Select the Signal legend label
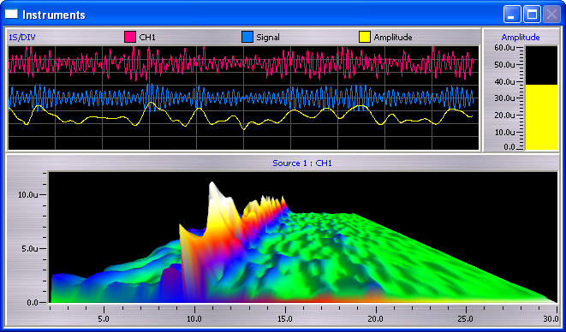 [268, 37]
